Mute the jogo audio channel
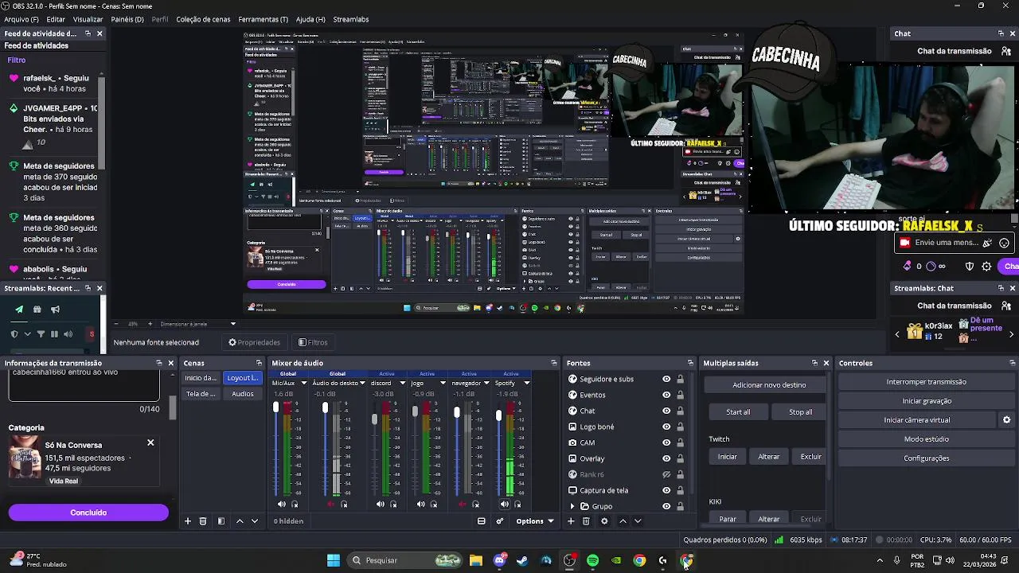Image resolution: width=1019 pixels, height=573 pixels. click(421, 504)
